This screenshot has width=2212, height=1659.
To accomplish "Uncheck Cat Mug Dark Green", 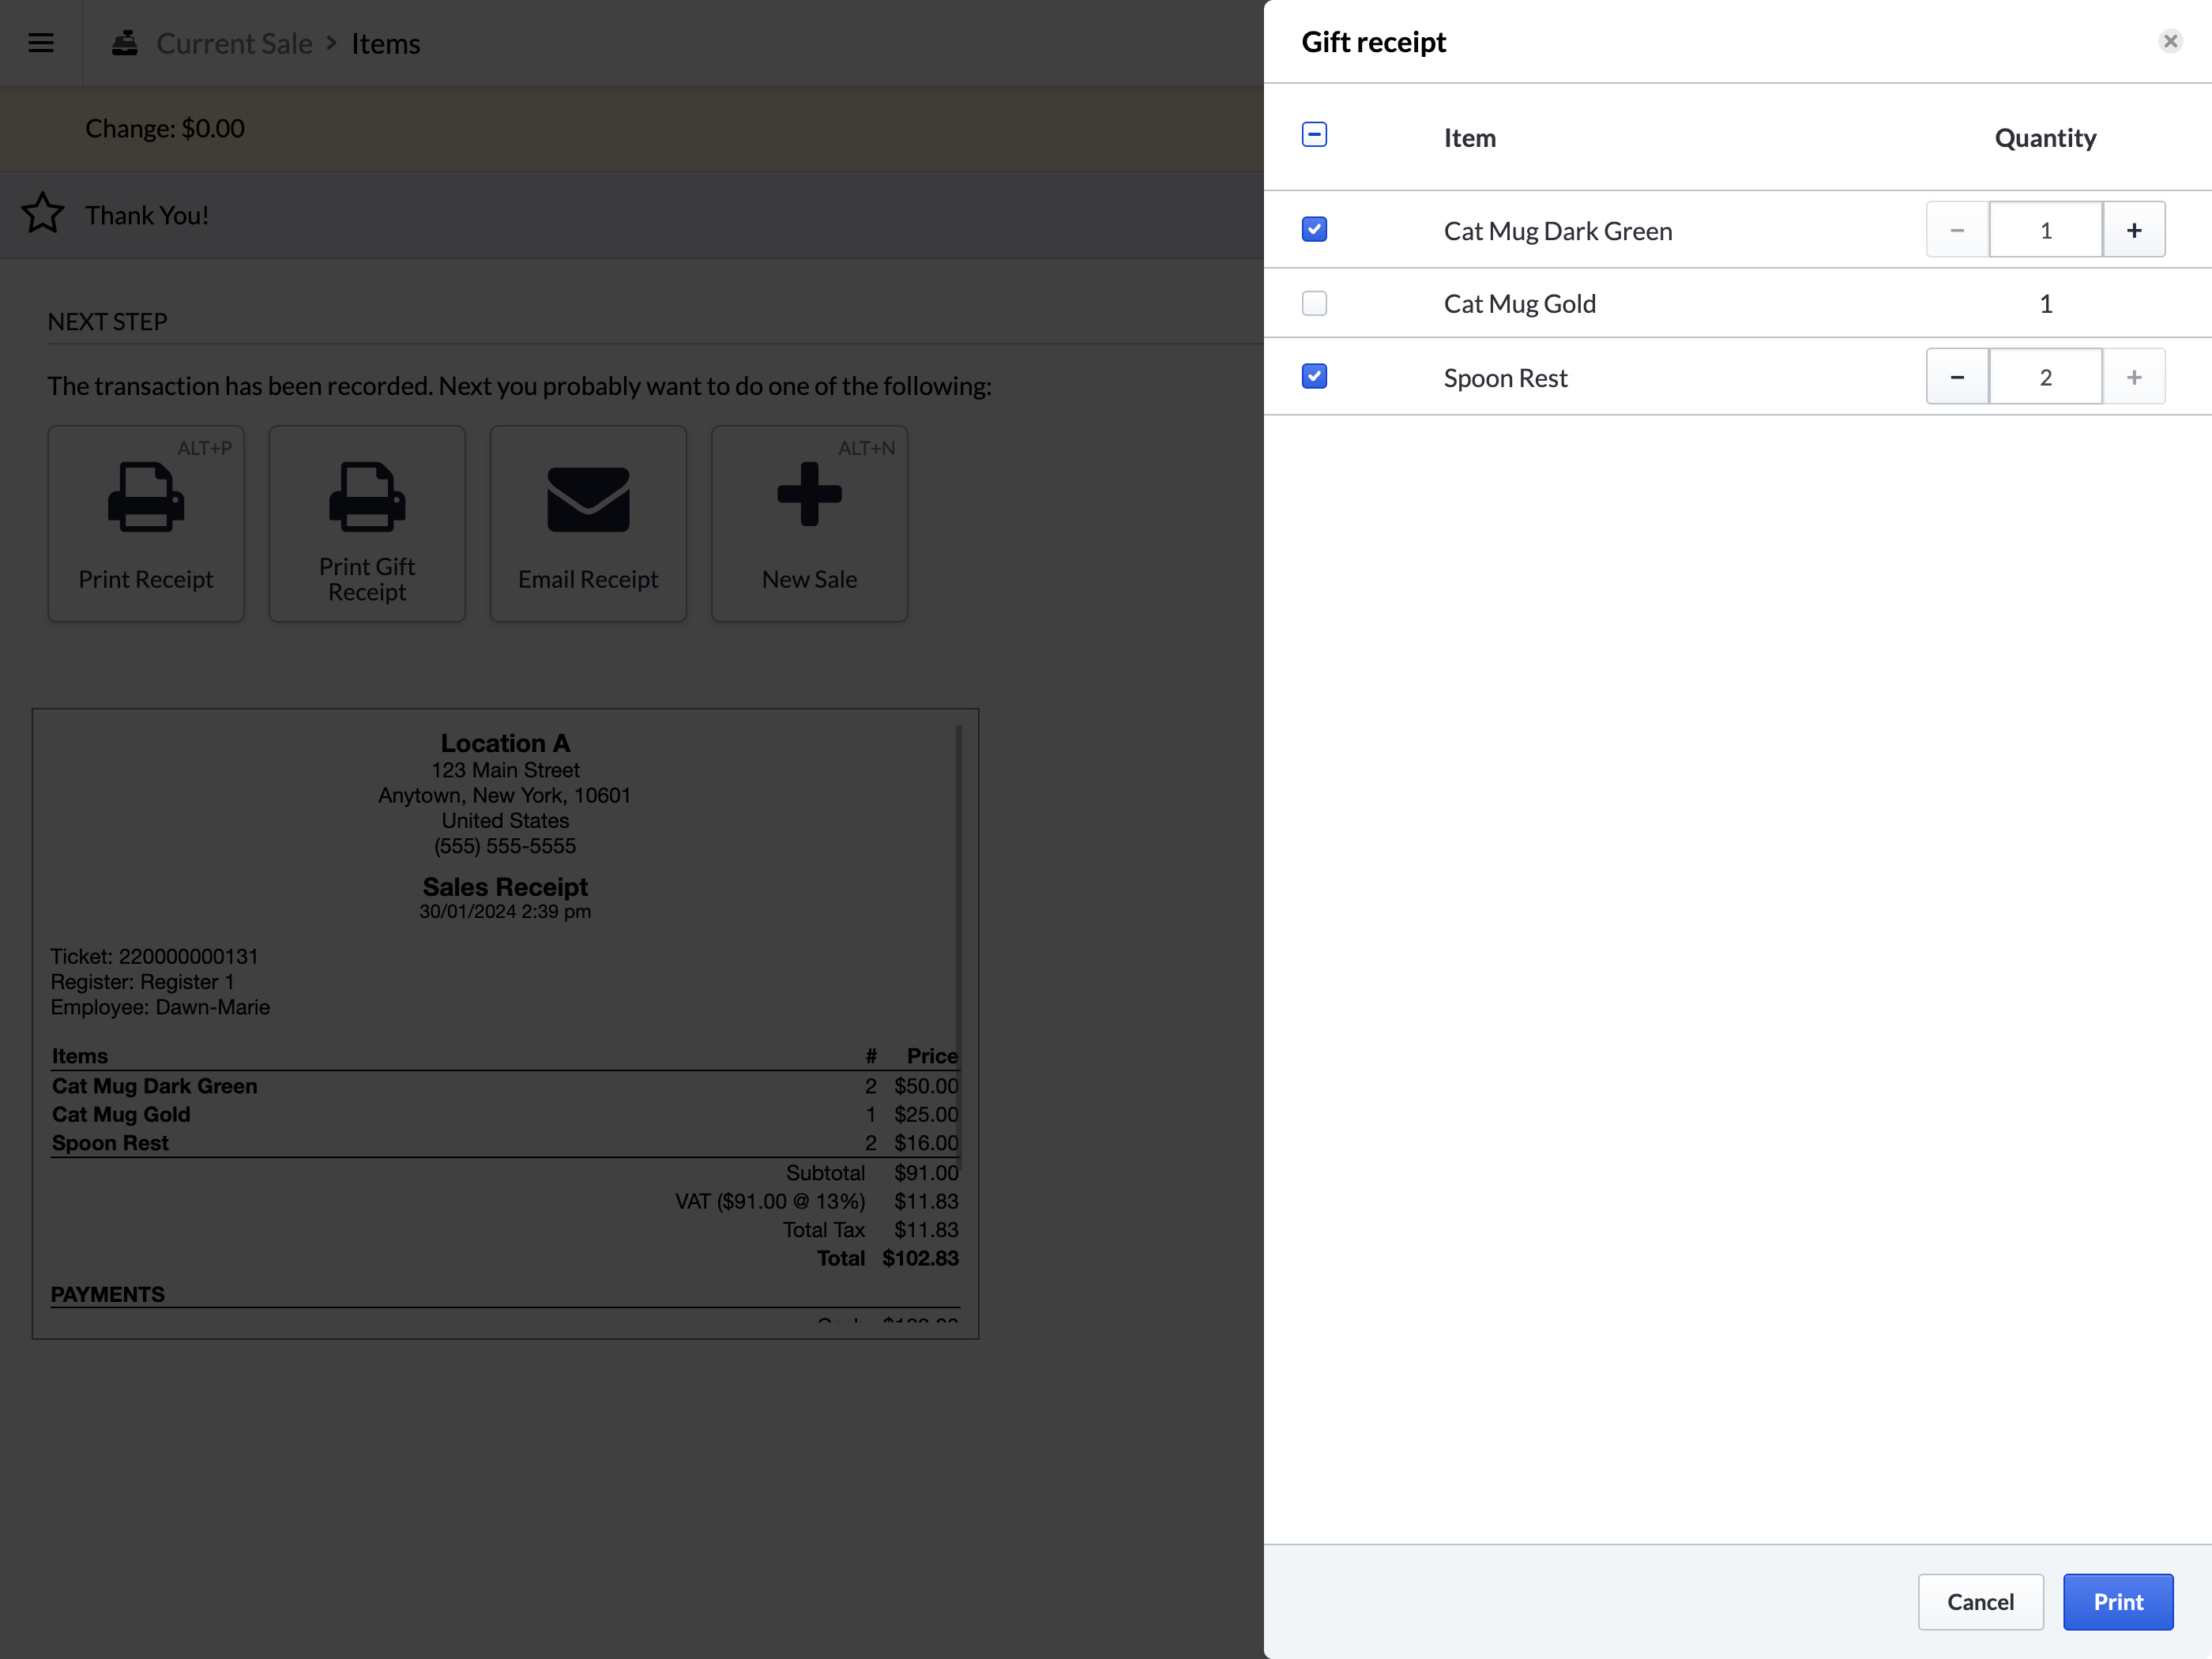I will [1314, 229].
